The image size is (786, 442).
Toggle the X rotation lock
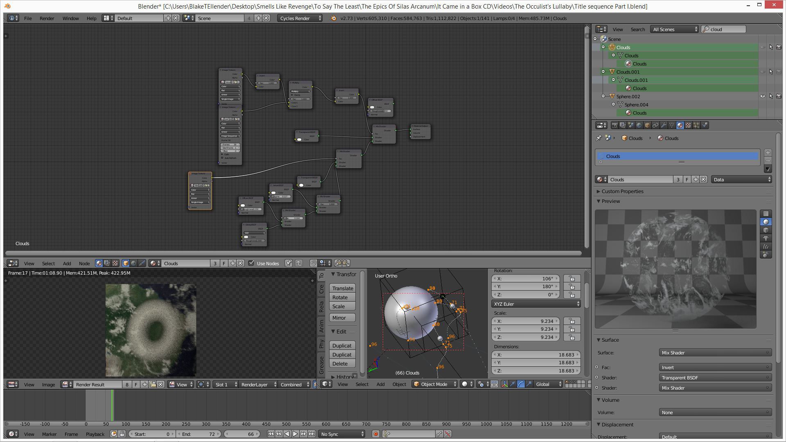coord(572,278)
